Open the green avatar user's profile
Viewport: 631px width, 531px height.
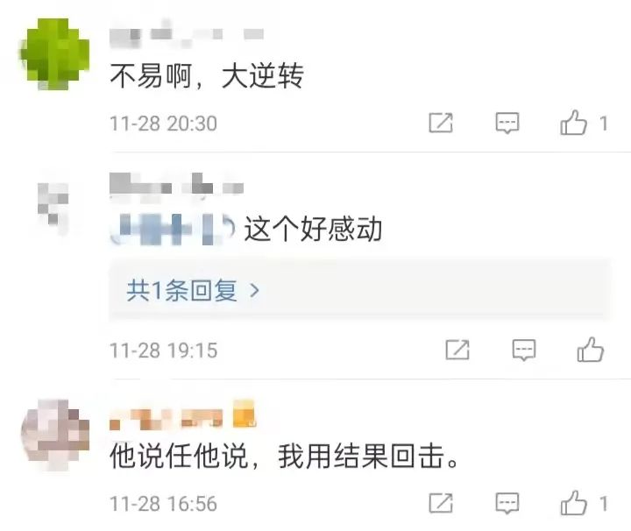[55, 54]
